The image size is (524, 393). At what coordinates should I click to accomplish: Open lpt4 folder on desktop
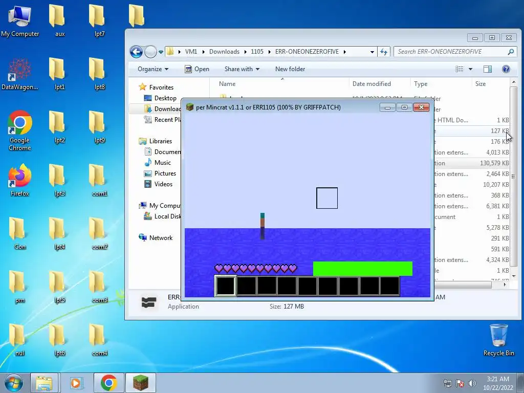pos(59,233)
